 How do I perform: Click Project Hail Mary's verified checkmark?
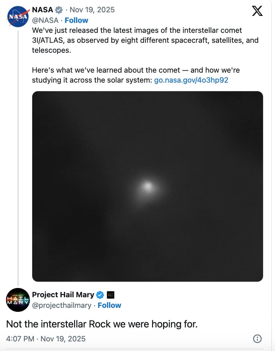pos(100,295)
